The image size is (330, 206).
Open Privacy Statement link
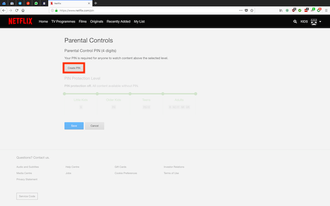pyautogui.click(x=27, y=179)
